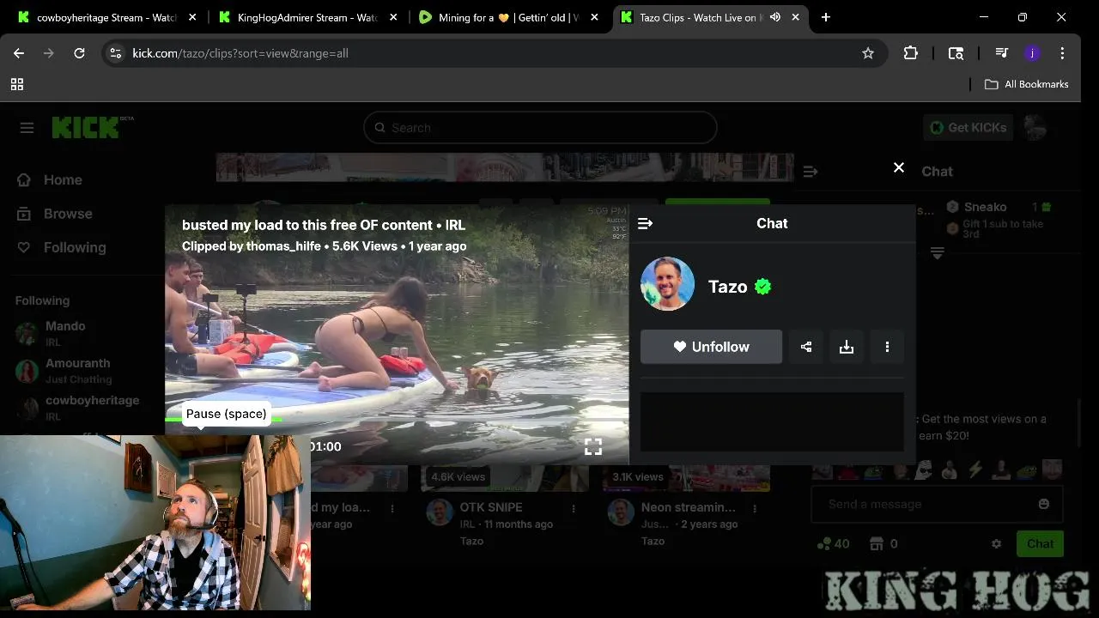Collapse background chat panel icon

[x=811, y=172]
